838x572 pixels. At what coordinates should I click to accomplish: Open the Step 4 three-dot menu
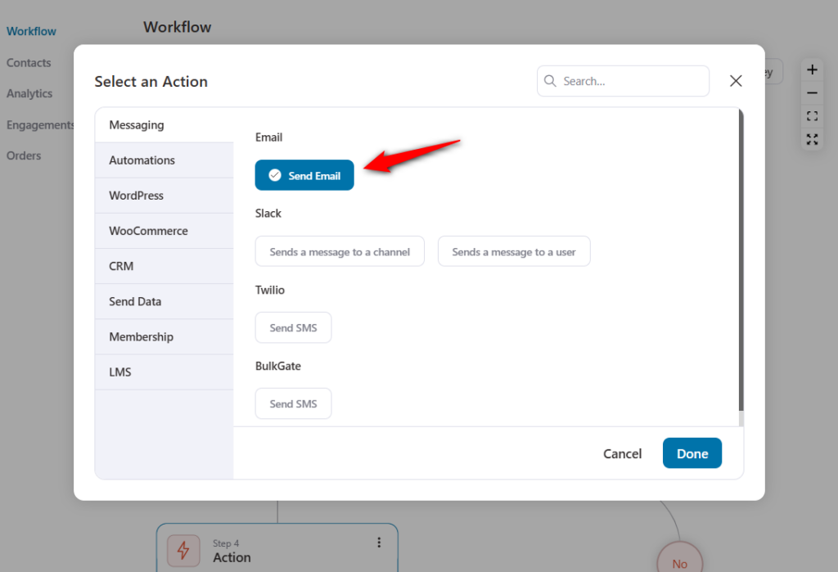point(379,543)
